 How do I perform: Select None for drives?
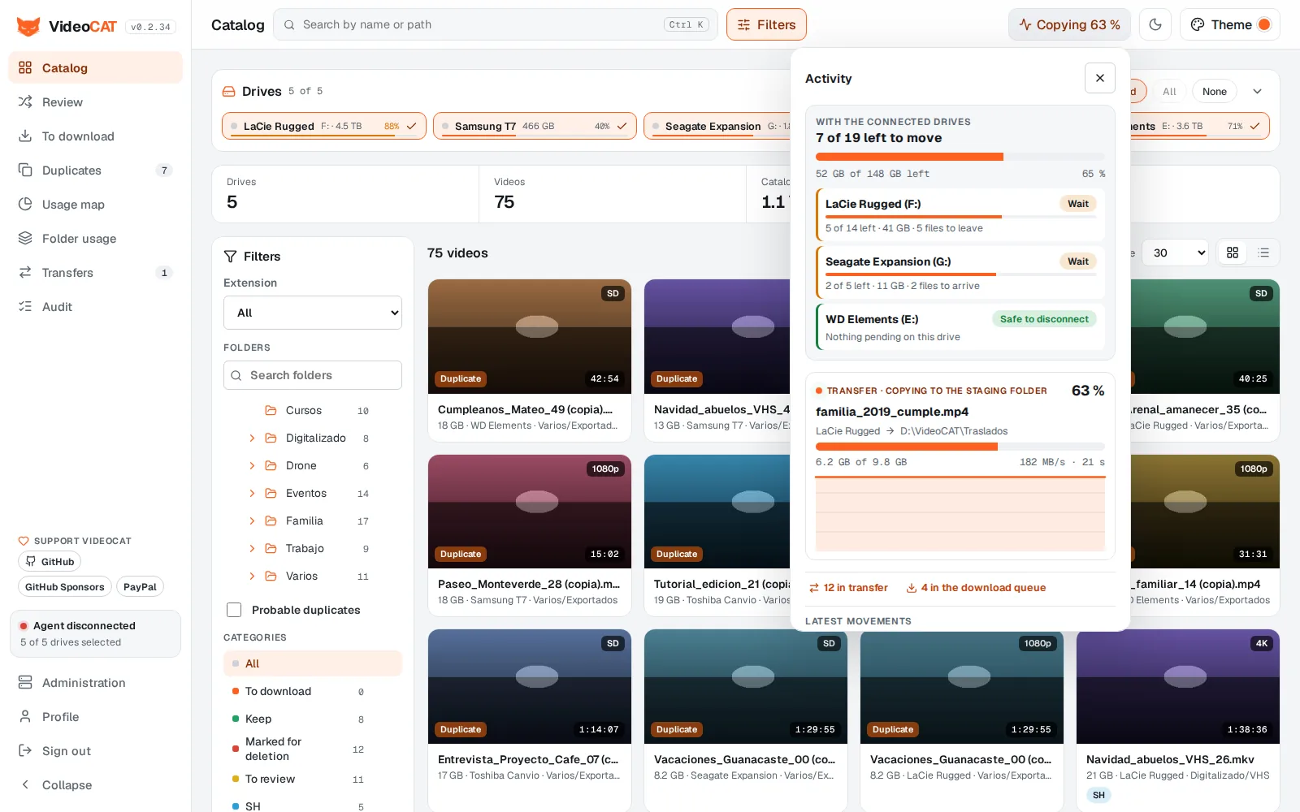[x=1215, y=92]
